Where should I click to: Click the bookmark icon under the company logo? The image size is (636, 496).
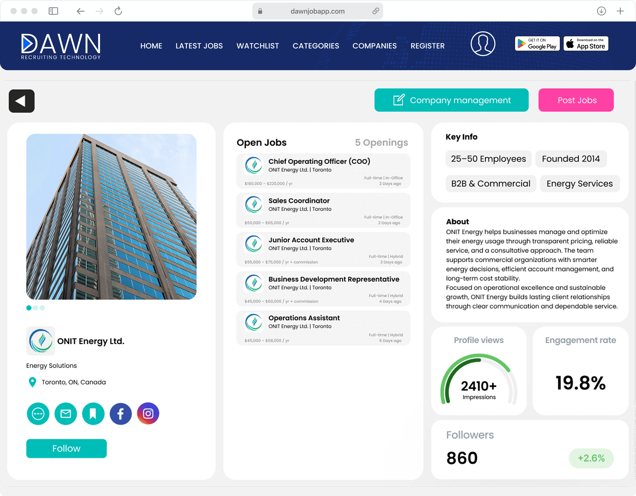[93, 414]
